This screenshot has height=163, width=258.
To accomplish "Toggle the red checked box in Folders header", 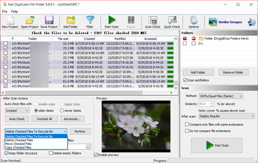I will (x=185, y=39).
